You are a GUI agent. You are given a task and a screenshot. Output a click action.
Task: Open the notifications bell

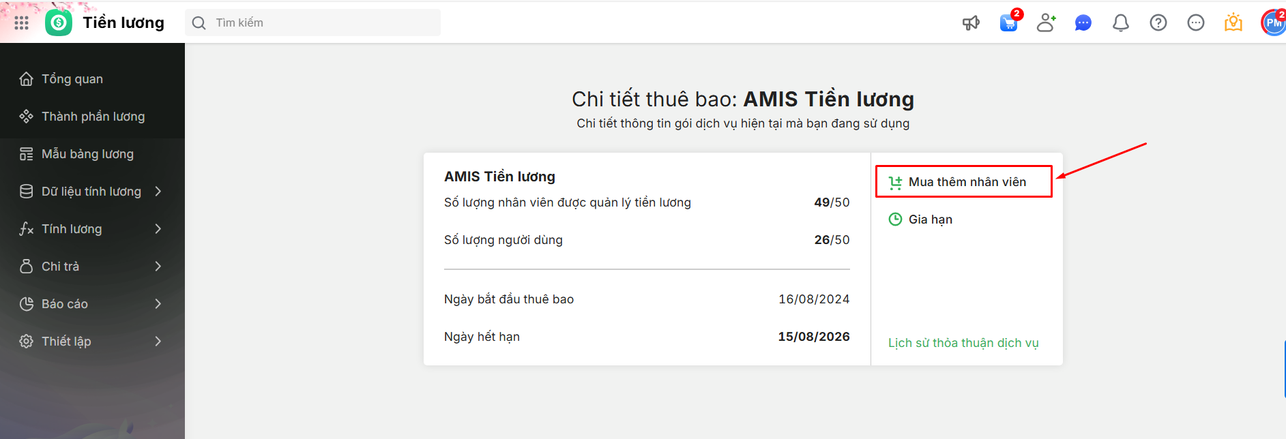coord(1121,22)
